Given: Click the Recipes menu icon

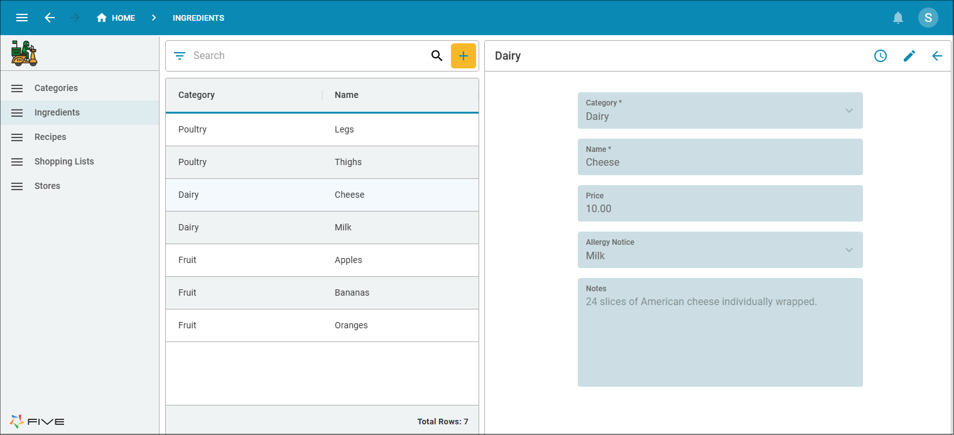Looking at the screenshot, I should pos(17,137).
